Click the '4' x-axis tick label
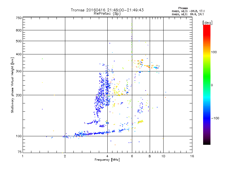Screen dimensions: 226x170 pyautogui.click(x=107, y=156)
